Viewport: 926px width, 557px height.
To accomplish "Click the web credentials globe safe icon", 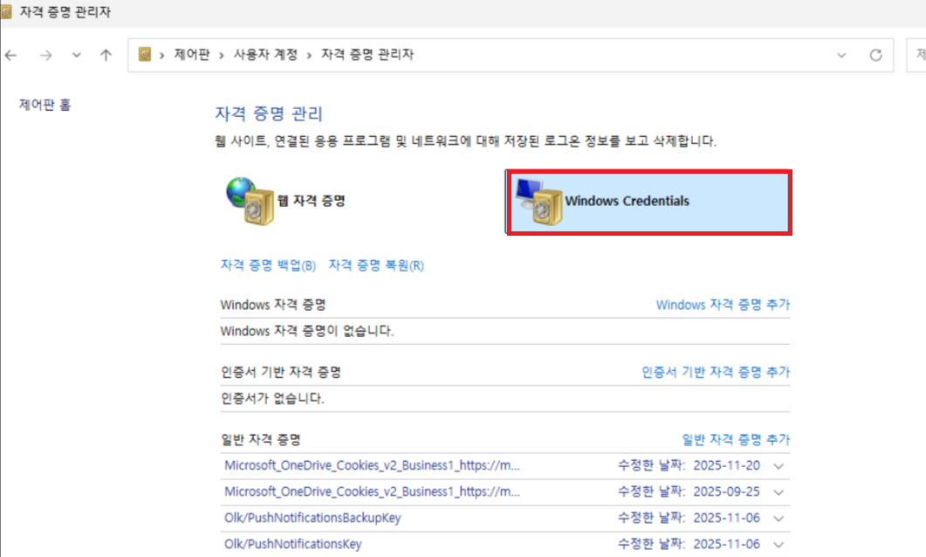I will (250, 201).
